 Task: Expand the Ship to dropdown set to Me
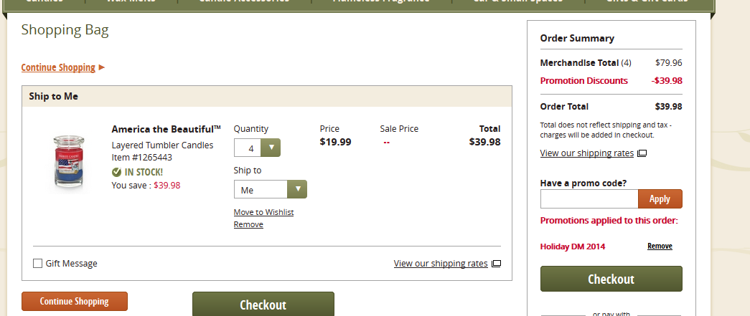click(271, 189)
